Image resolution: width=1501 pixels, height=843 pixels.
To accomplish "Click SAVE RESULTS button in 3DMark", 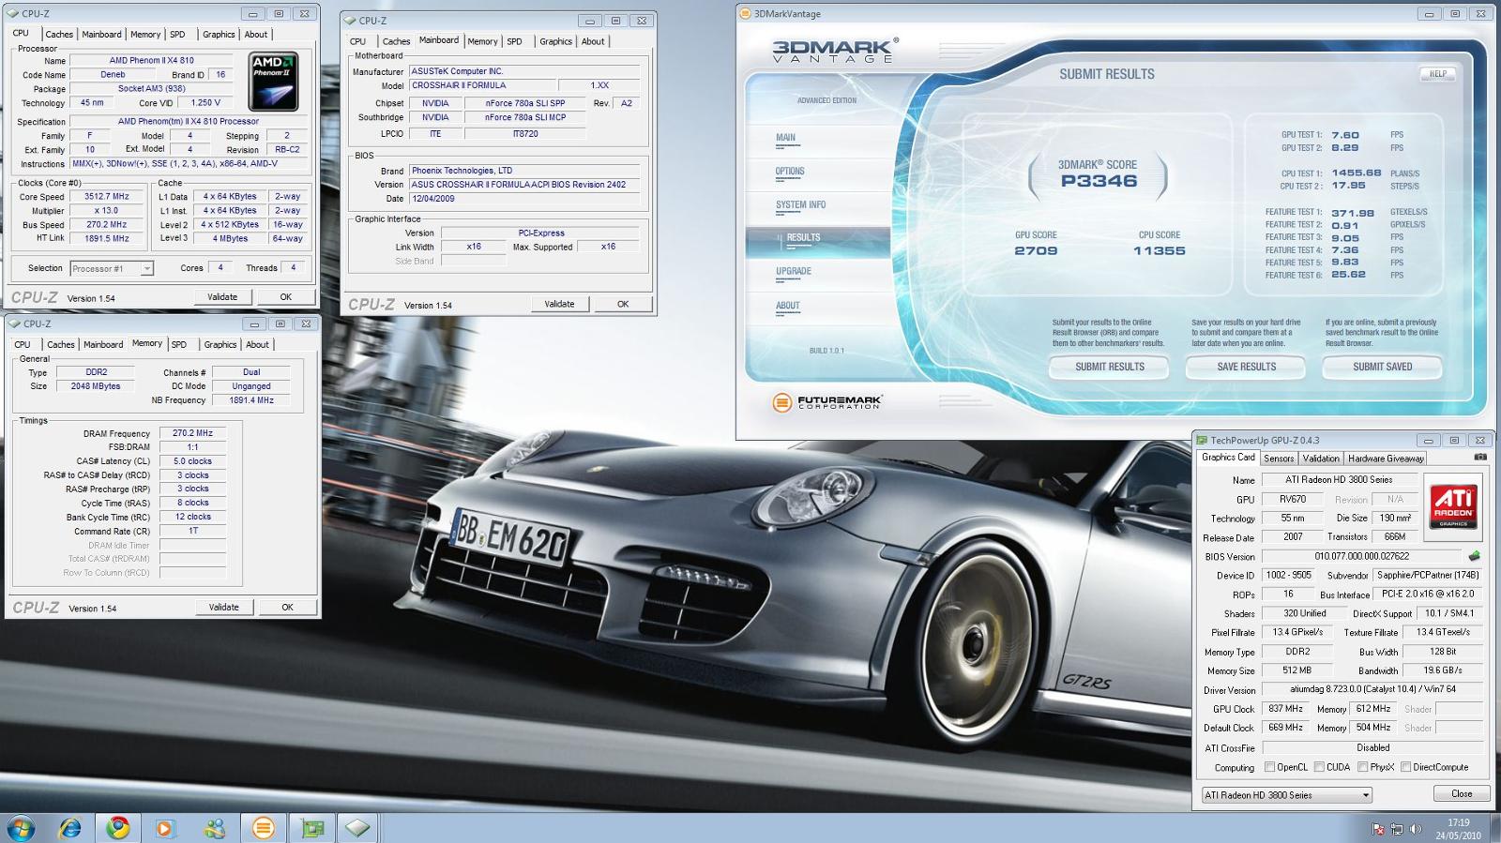I will click(1247, 367).
